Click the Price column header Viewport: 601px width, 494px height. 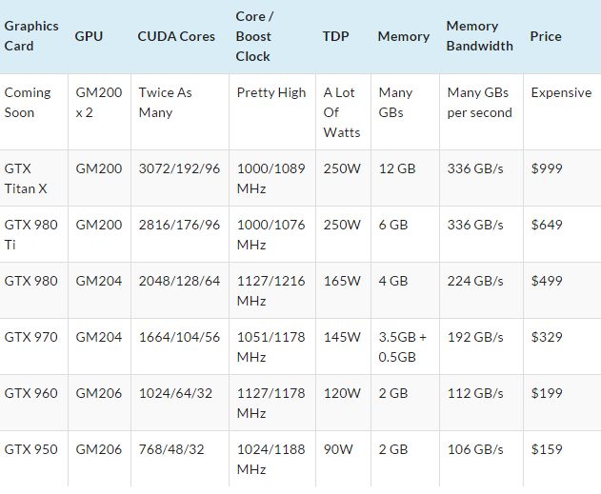click(546, 36)
